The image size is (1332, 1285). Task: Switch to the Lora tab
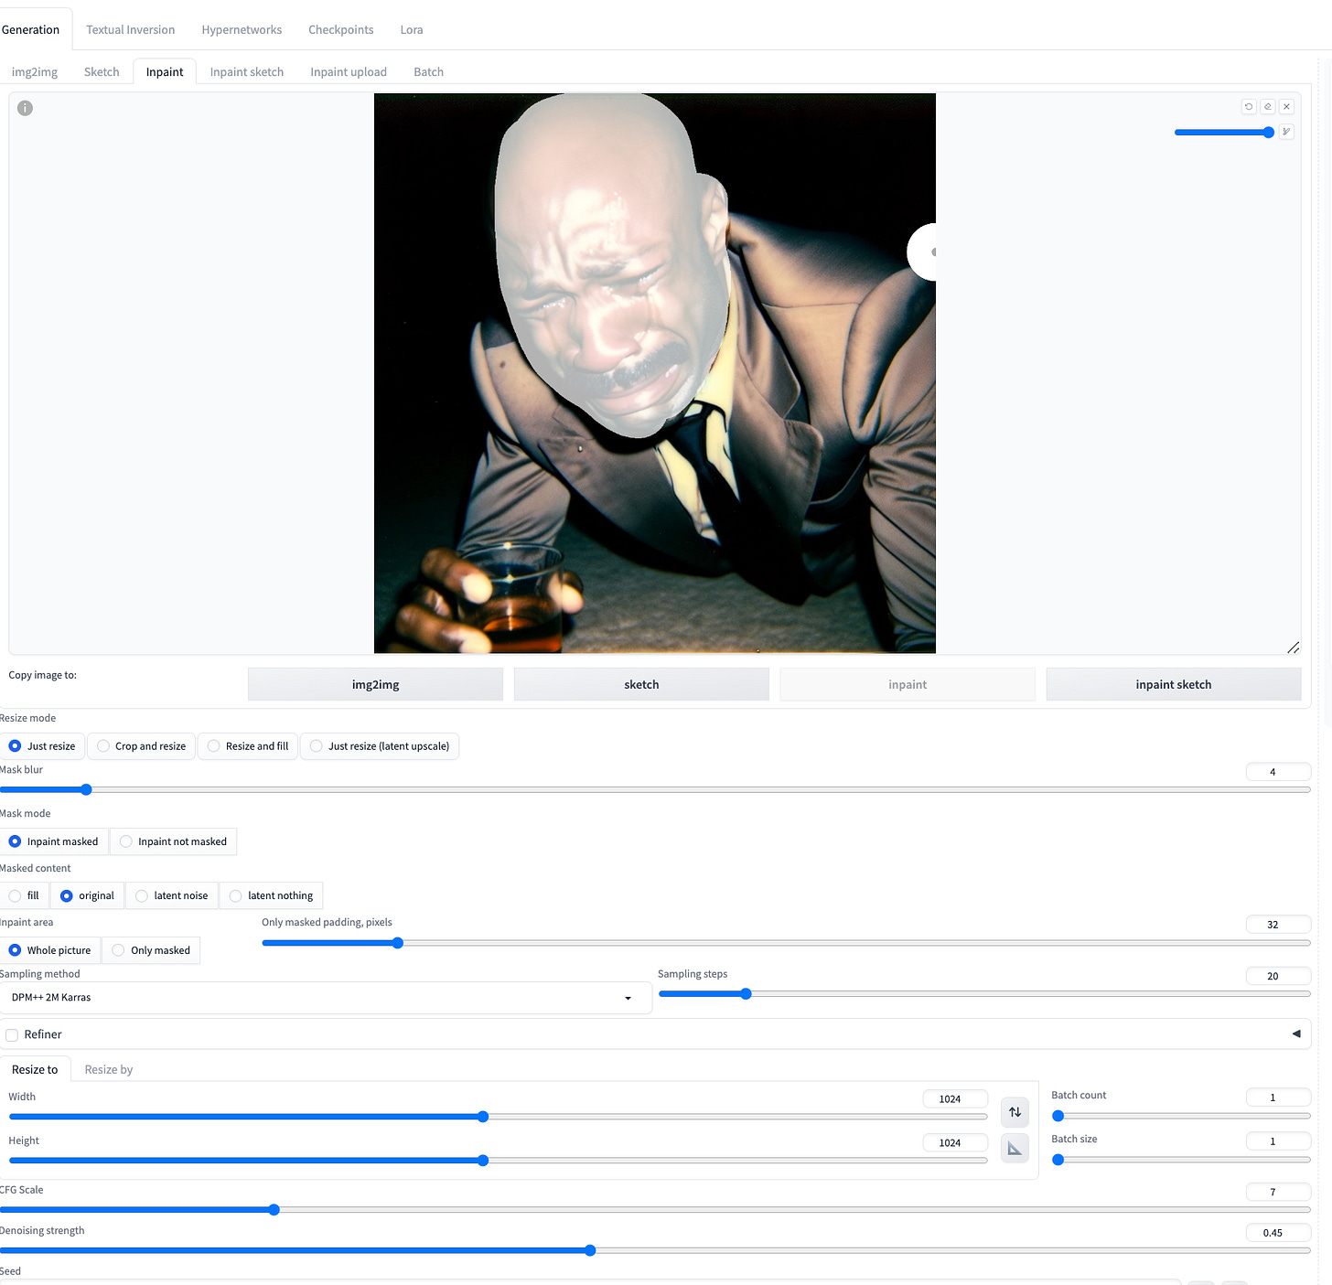(x=412, y=30)
